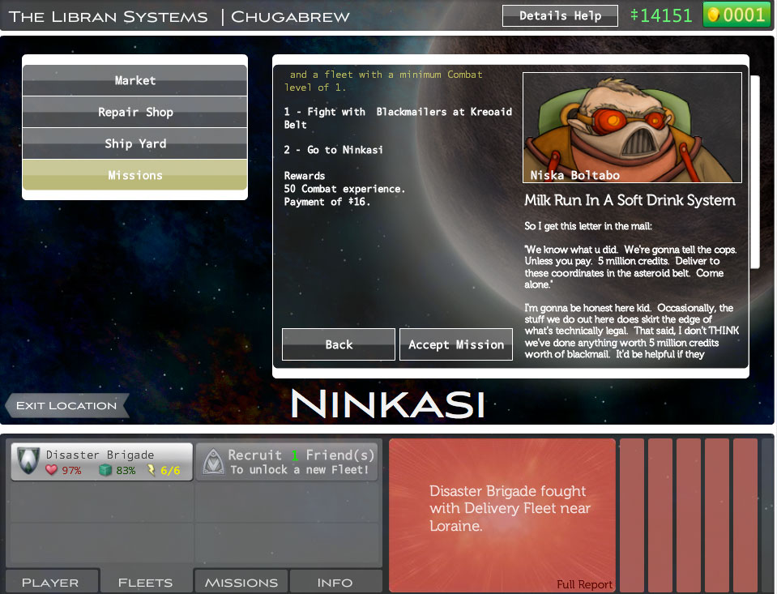Open the Missions tab in bottom panel
The width and height of the screenshot is (777, 594).
(x=241, y=582)
